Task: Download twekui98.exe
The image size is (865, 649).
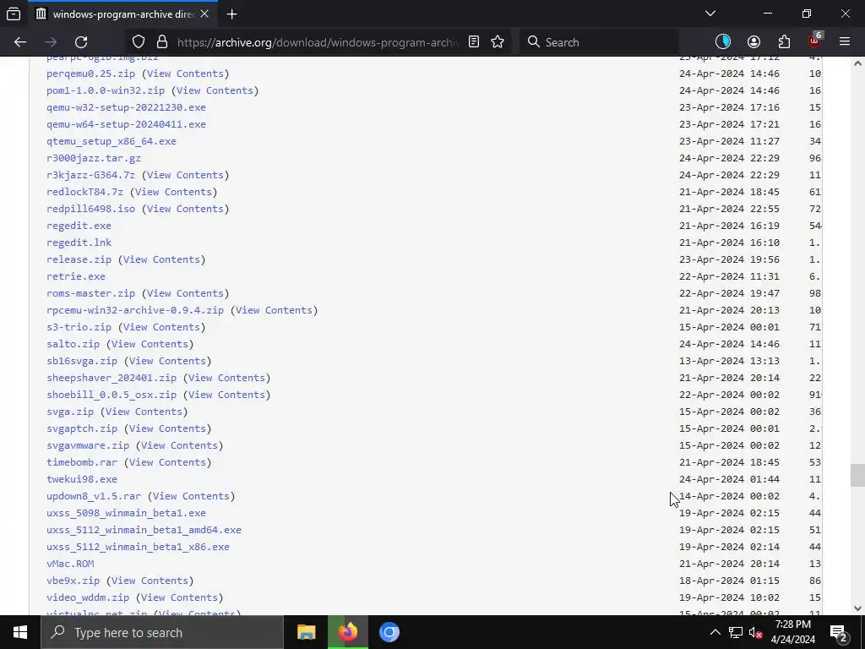Action: tap(82, 479)
